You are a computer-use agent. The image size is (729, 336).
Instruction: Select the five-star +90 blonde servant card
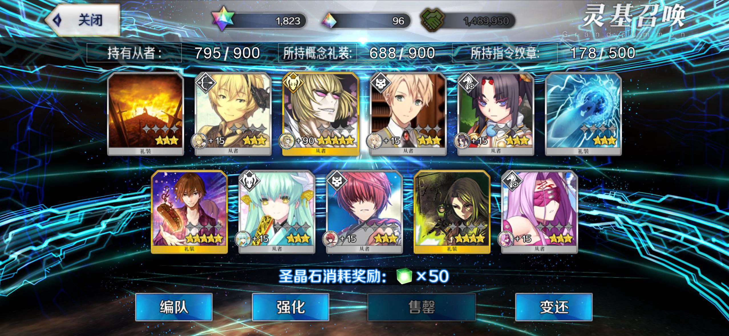click(321, 114)
